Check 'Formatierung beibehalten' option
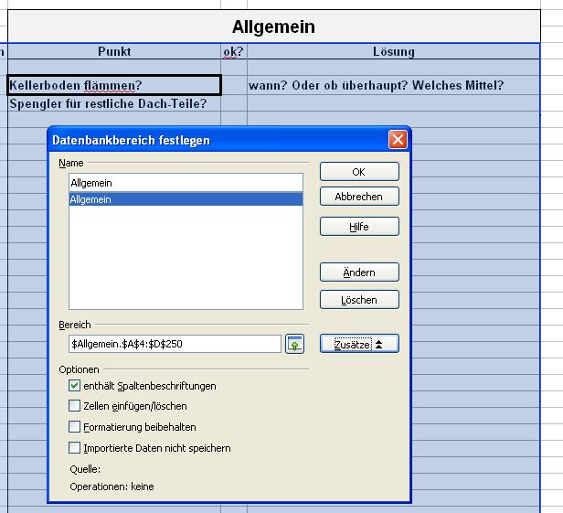 [75, 427]
